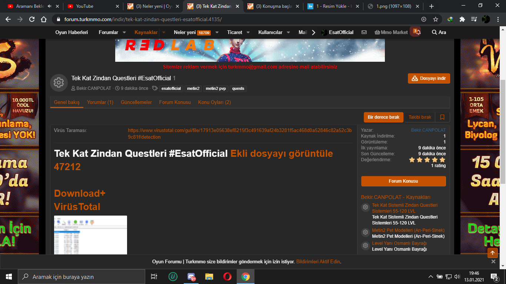The width and height of the screenshot is (506, 284).
Task: Expand the Kullanıcılar dropdown arrow
Action: (x=288, y=32)
